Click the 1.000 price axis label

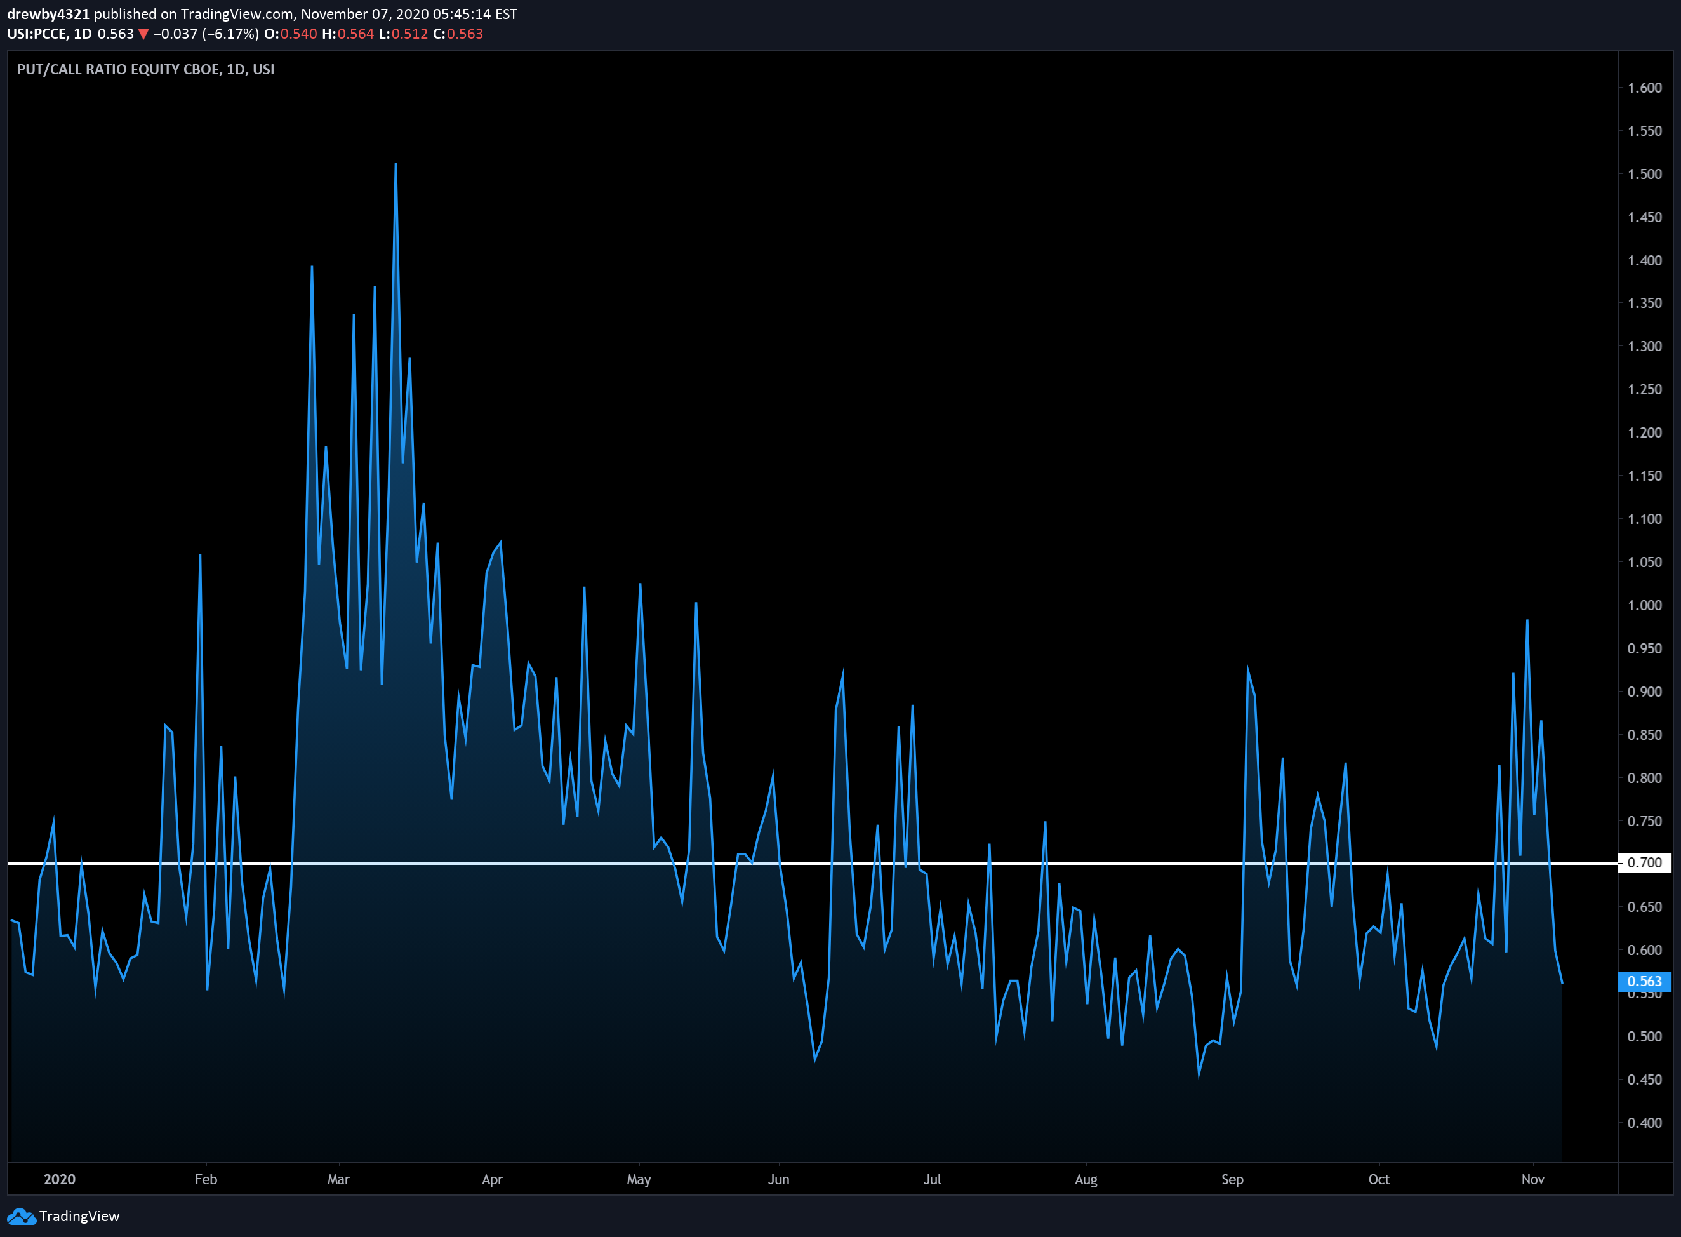tap(1645, 606)
